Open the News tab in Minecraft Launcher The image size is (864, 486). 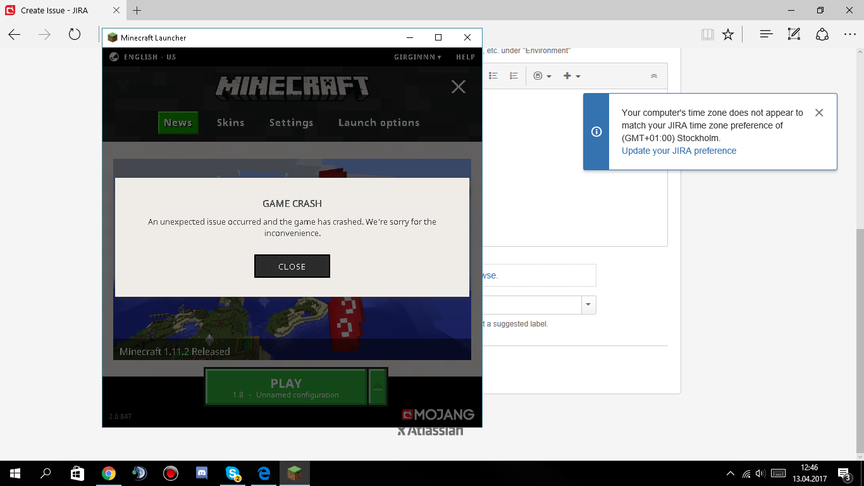click(x=178, y=123)
